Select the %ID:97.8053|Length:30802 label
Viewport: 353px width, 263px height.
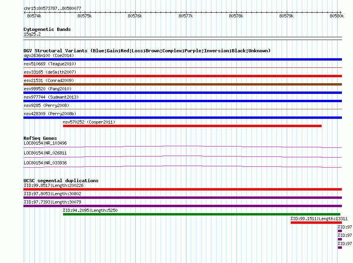[52, 194]
